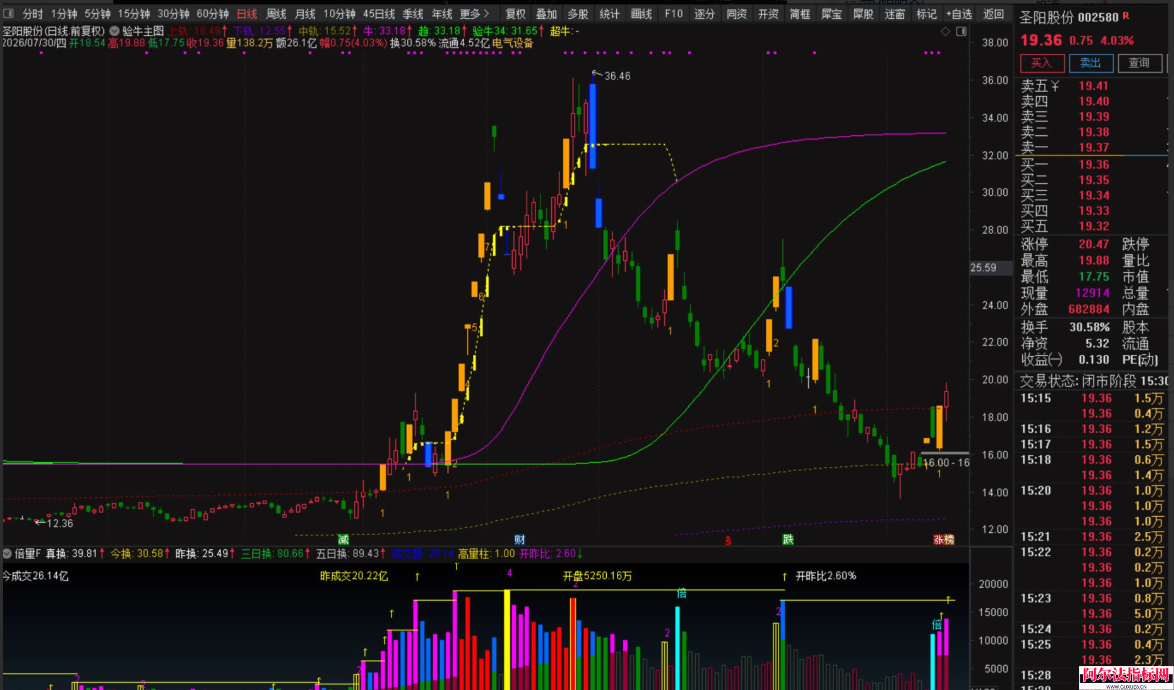
Task: Click the 12.36 low price label
Action: (x=60, y=523)
